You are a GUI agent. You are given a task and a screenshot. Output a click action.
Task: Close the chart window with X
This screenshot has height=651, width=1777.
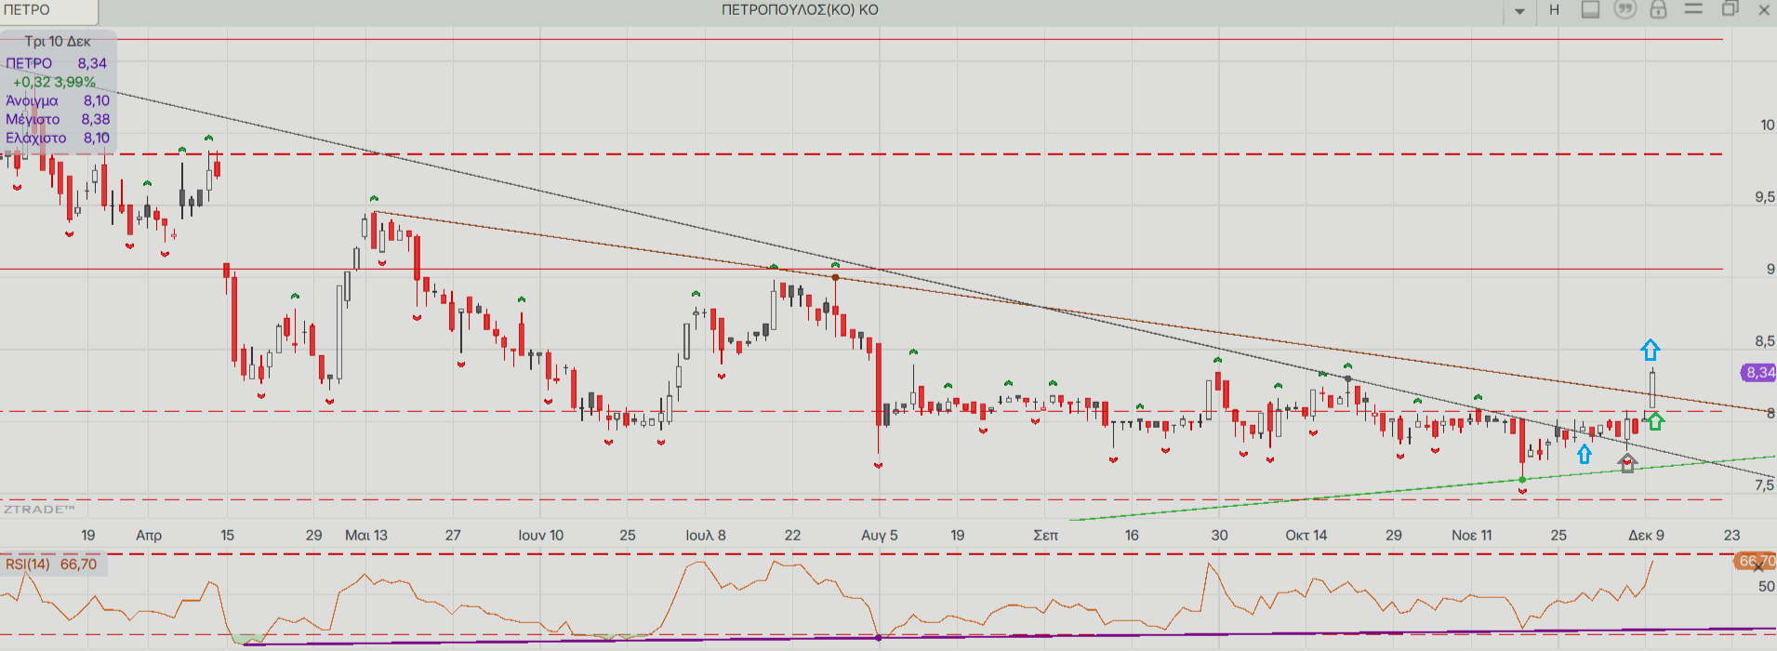coord(1764,9)
